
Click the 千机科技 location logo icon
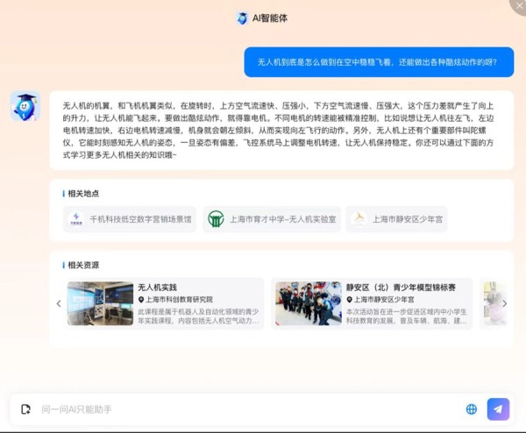point(76,219)
